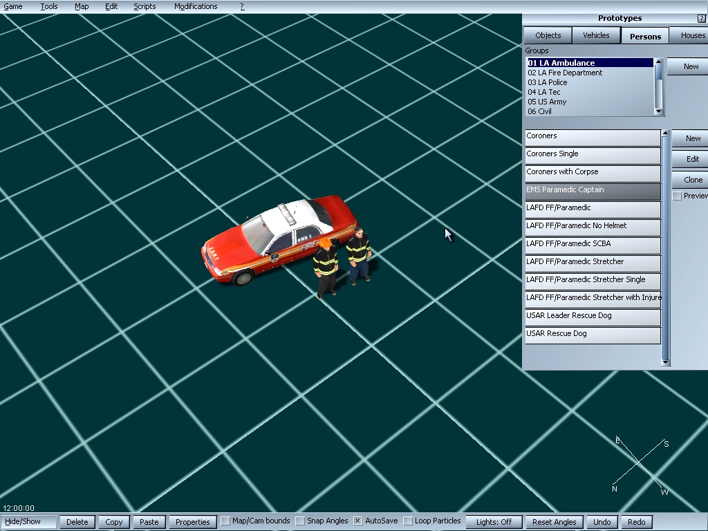
Task: Open the Scripts menu
Action: coord(145,6)
